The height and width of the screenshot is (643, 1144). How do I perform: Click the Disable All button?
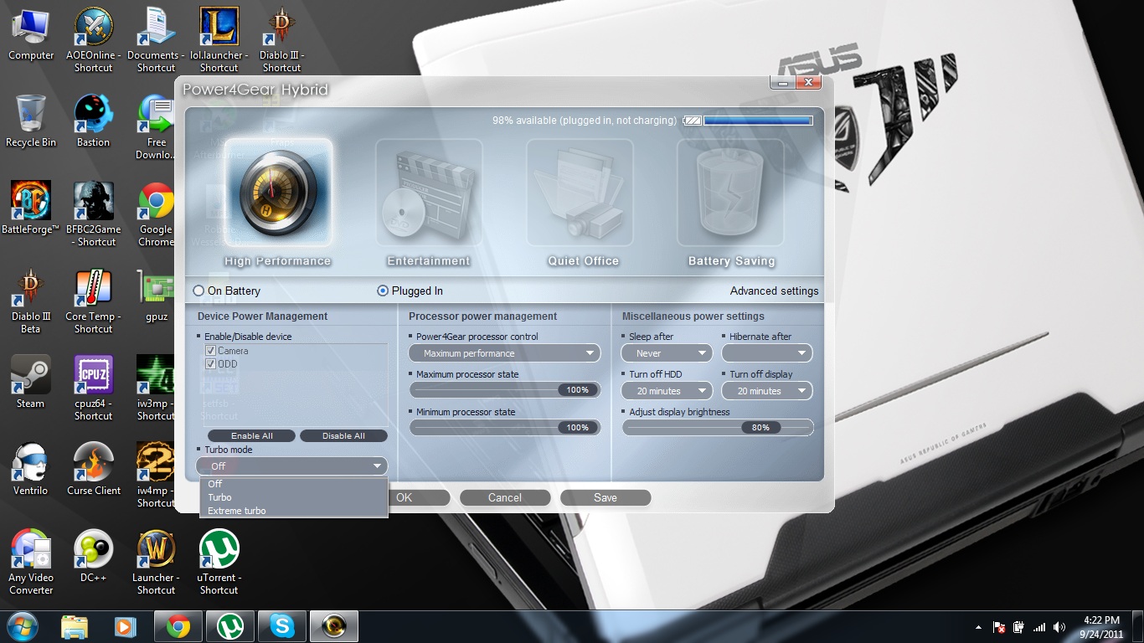(343, 436)
